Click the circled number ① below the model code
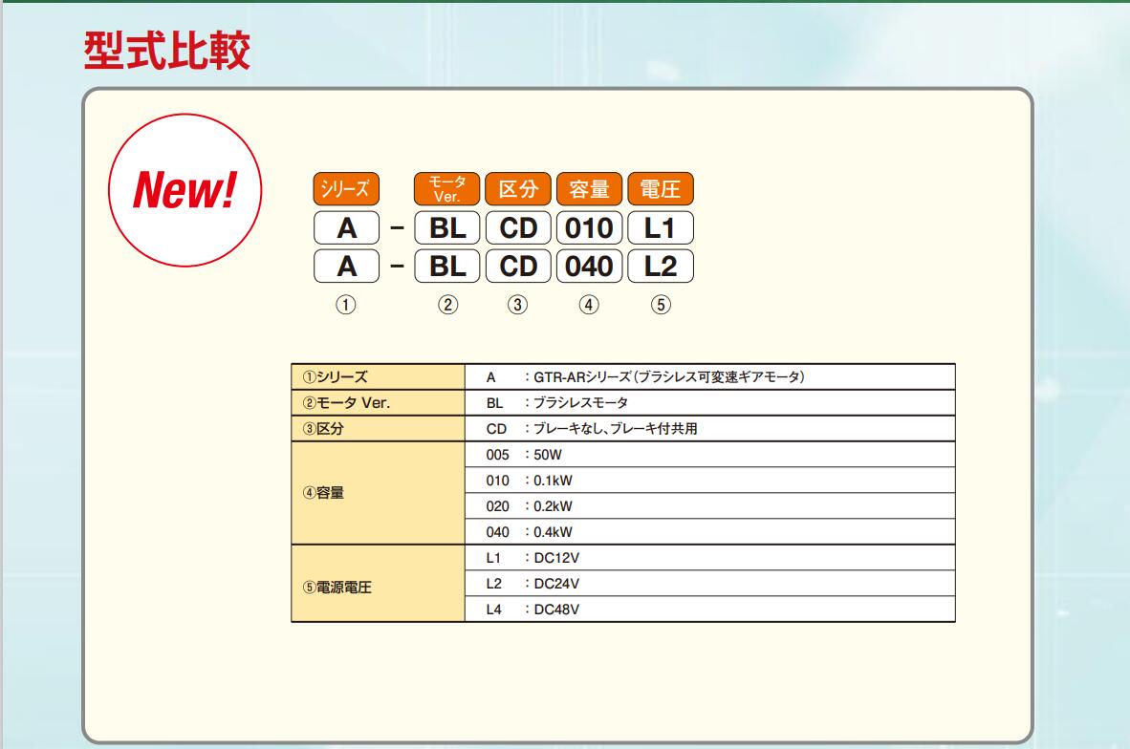Image resolution: width=1130 pixels, height=749 pixels. (346, 306)
